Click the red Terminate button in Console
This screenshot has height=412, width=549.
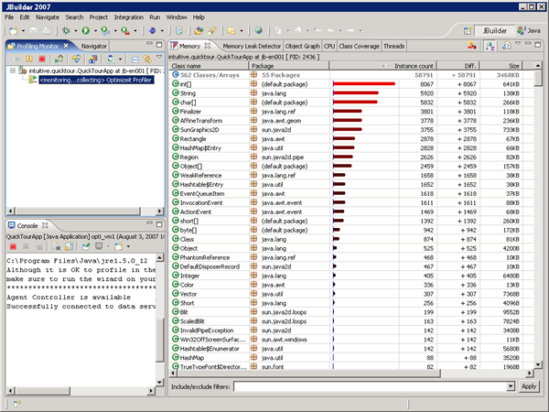pos(11,246)
